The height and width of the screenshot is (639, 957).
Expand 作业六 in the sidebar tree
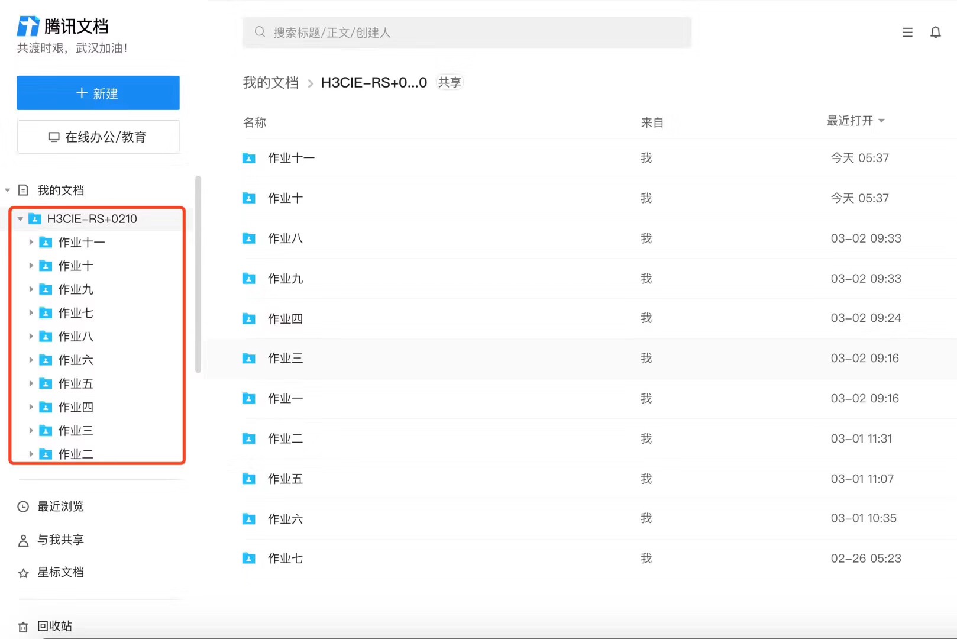[31, 360]
